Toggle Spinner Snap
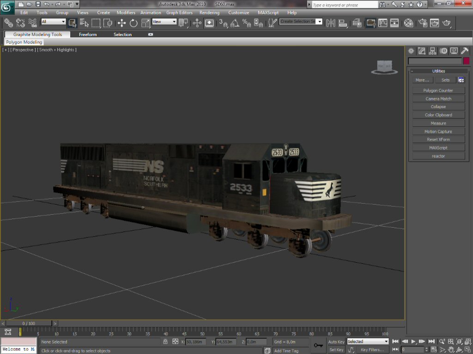This screenshot has height=354, width=473. tap(258, 23)
